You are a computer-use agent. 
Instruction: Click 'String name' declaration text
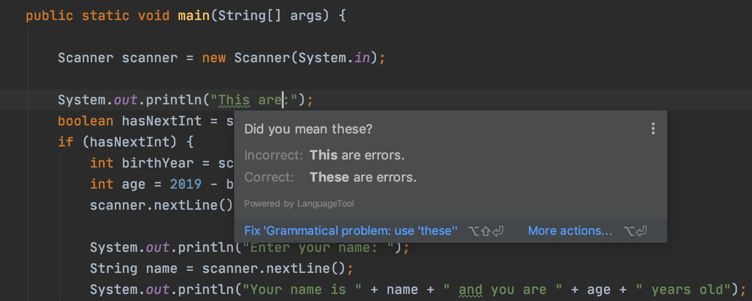coord(134,268)
